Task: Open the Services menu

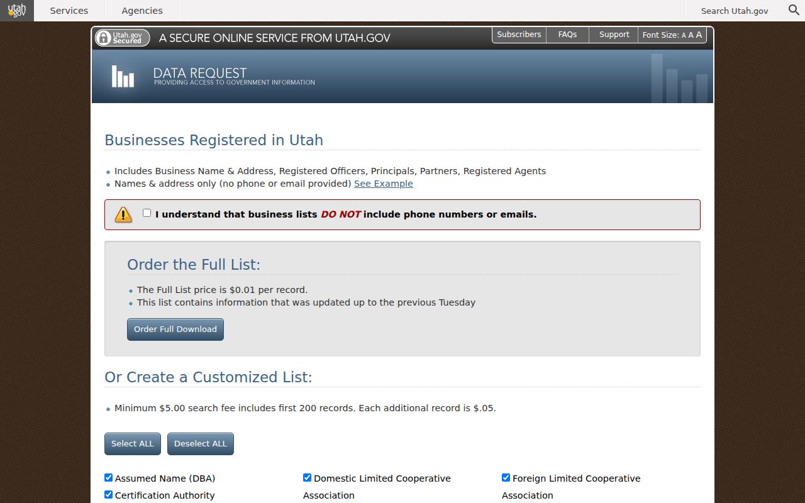Action: [69, 11]
